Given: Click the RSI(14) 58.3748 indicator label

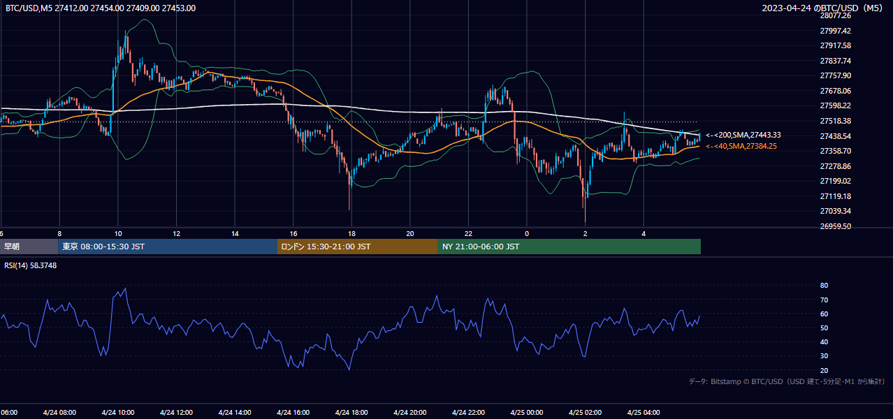Looking at the screenshot, I should tap(31, 265).
